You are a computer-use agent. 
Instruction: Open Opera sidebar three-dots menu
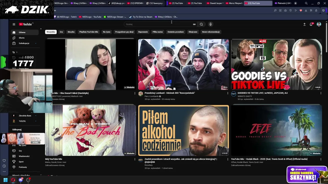click(x=4, y=171)
